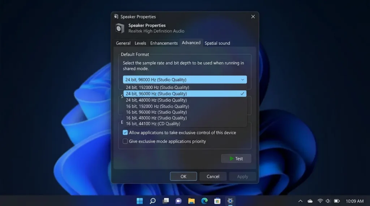Click the battery tray icon

[x=337, y=201]
